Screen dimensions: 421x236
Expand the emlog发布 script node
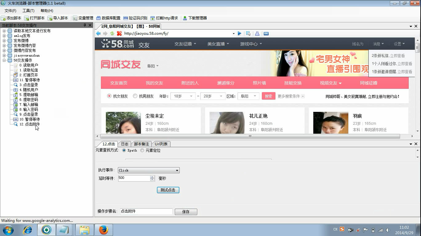click(4, 36)
